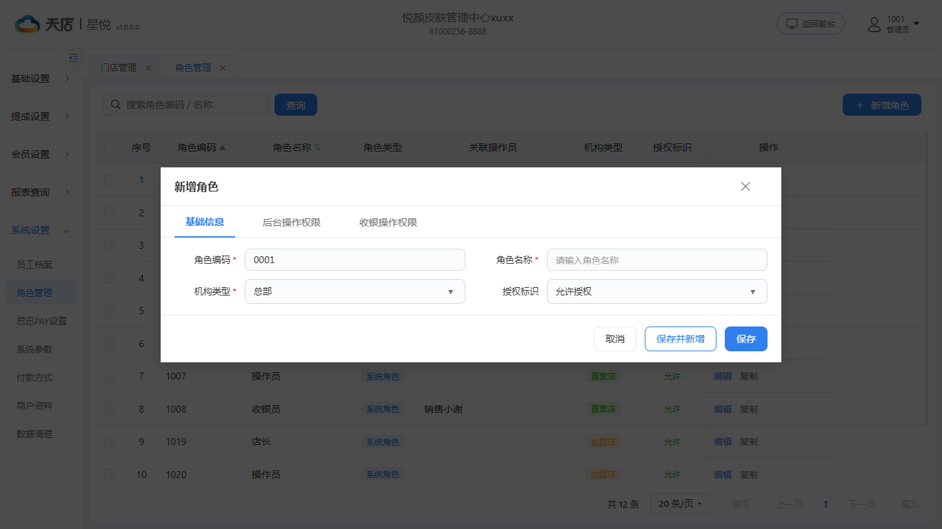The image size is (942, 529).
Task: Close the 角色管理 tab
Action: click(x=223, y=68)
